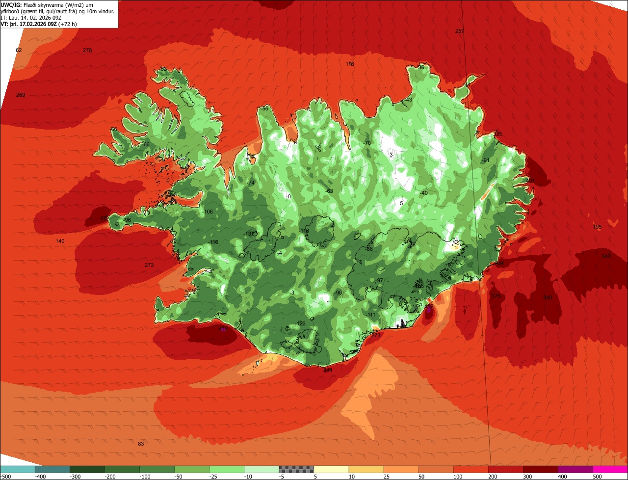Image resolution: width=628 pixels, height=480 pixels.
Task: Click the '-91' flux value on the map
Action: coord(486,160)
